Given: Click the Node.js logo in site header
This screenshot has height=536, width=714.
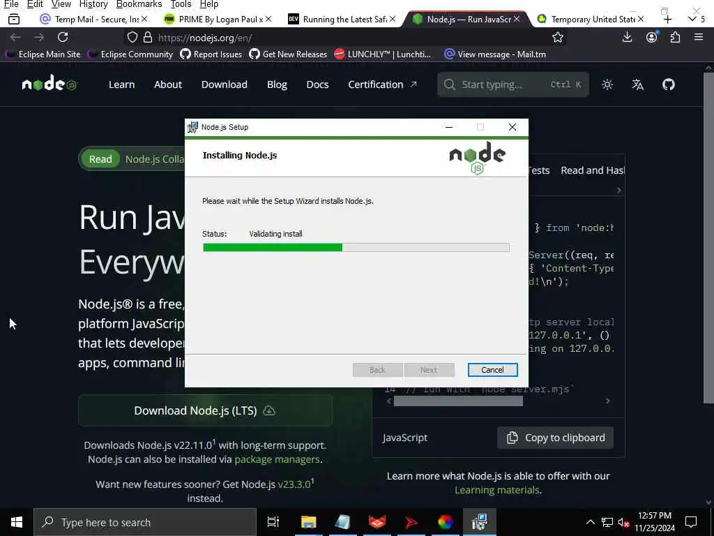Looking at the screenshot, I should tap(50, 84).
